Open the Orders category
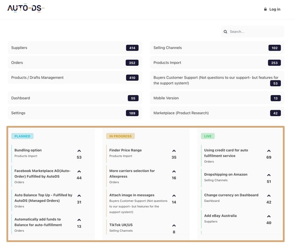 click(75, 63)
